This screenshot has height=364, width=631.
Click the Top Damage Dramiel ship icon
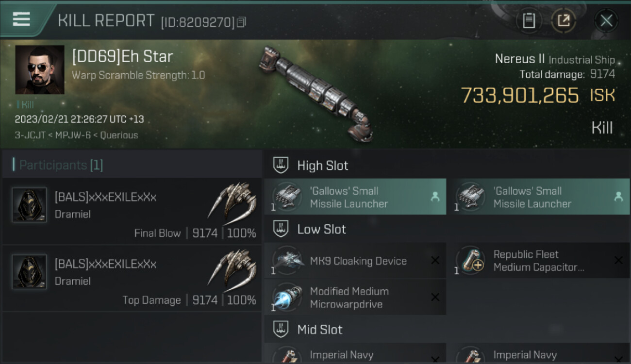tap(233, 267)
